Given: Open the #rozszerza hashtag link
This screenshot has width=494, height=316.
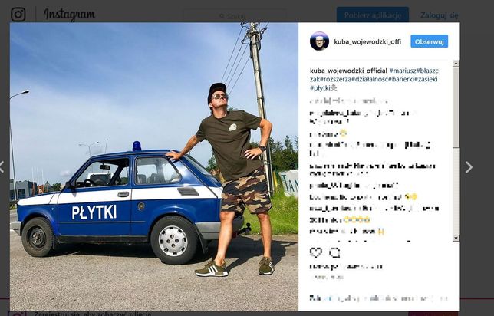Looking at the screenshot, I should tap(336, 80).
